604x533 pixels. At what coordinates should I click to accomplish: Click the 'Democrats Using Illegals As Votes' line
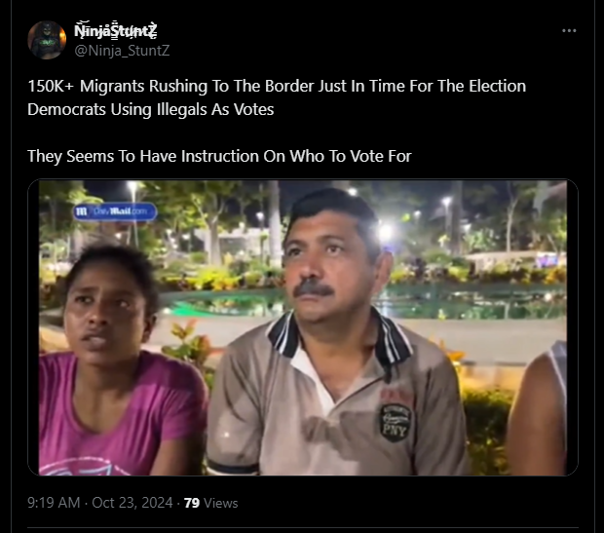tap(151, 109)
